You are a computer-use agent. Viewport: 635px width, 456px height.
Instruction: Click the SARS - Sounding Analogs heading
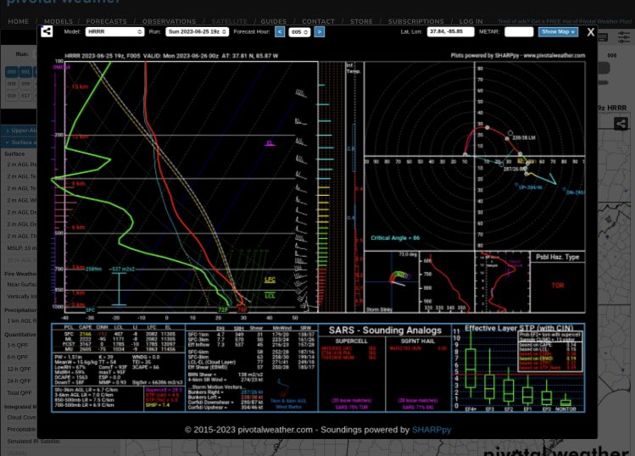coord(385,331)
